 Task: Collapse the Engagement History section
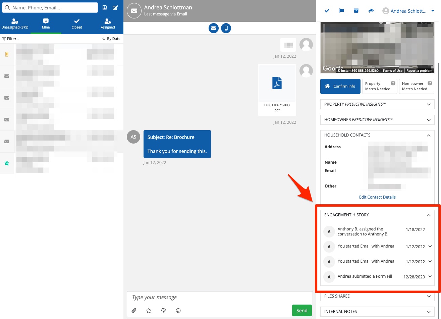(x=429, y=215)
